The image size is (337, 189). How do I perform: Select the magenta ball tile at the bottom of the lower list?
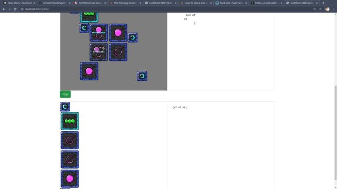pos(70,178)
